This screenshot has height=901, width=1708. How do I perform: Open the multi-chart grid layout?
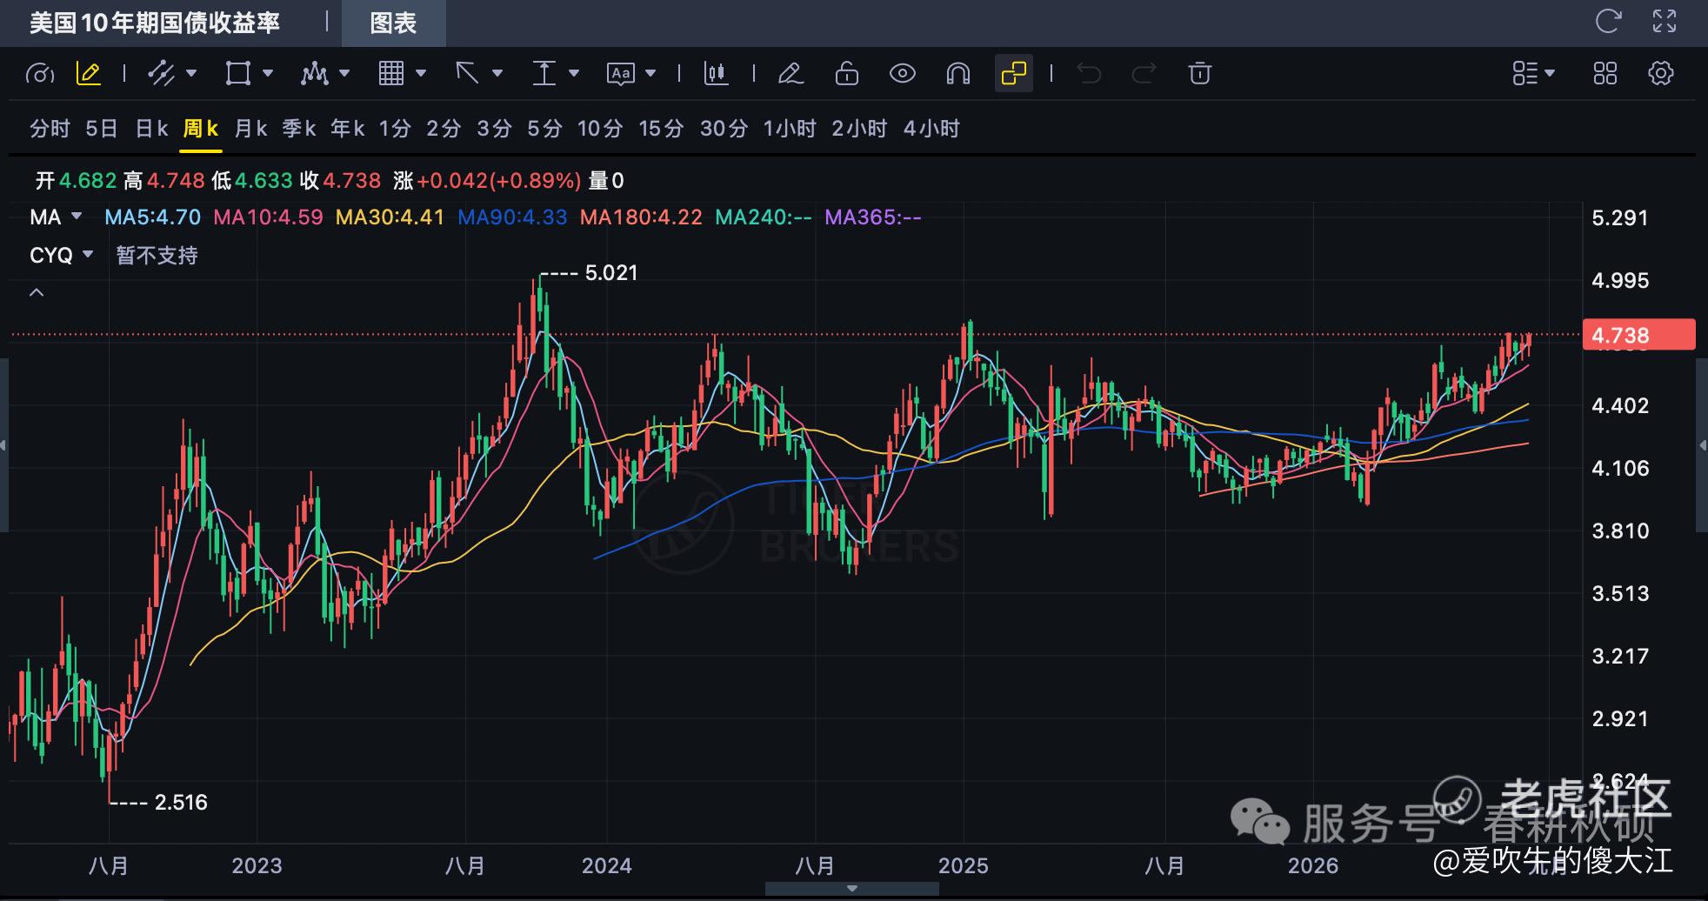tap(1605, 74)
